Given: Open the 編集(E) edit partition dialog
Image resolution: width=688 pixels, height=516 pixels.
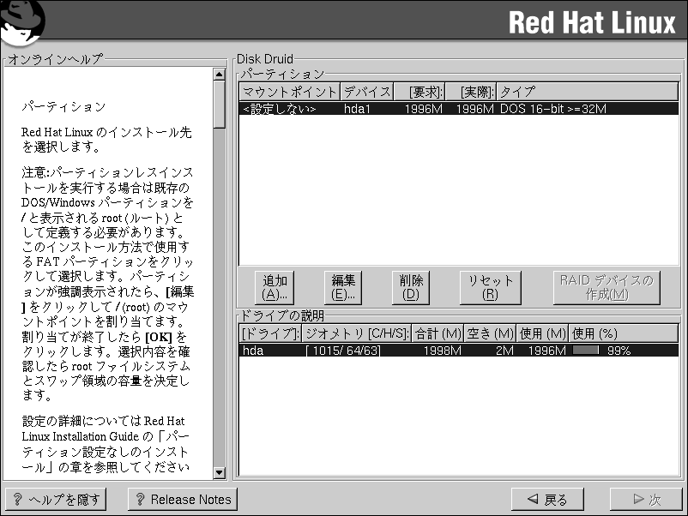Looking at the screenshot, I should click(344, 287).
